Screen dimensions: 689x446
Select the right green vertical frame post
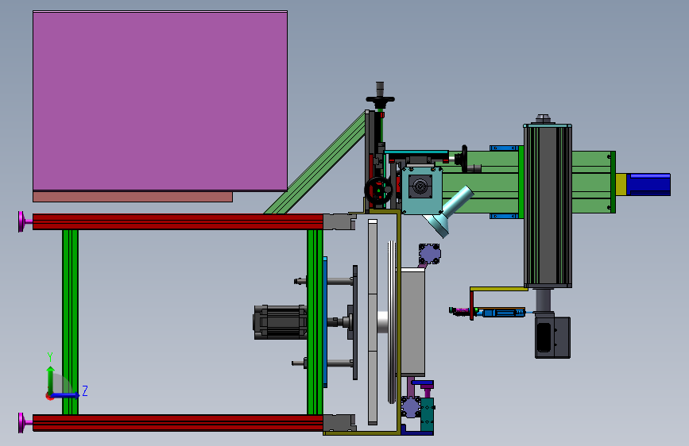click(x=315, y=321)
